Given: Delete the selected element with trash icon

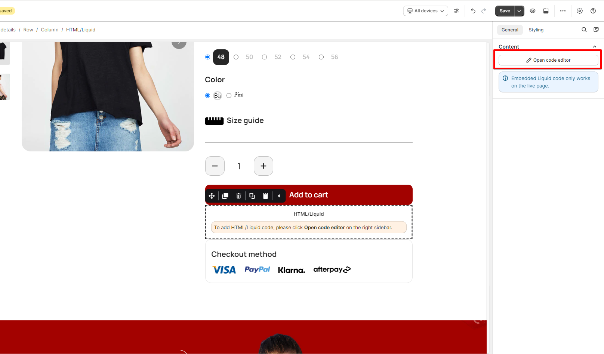Looking at the screenshot, I should tap(238, 196).
